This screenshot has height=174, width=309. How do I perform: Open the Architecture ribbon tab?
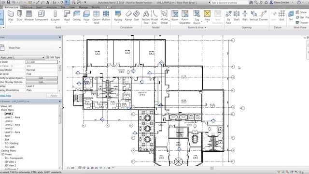point(11,7)
